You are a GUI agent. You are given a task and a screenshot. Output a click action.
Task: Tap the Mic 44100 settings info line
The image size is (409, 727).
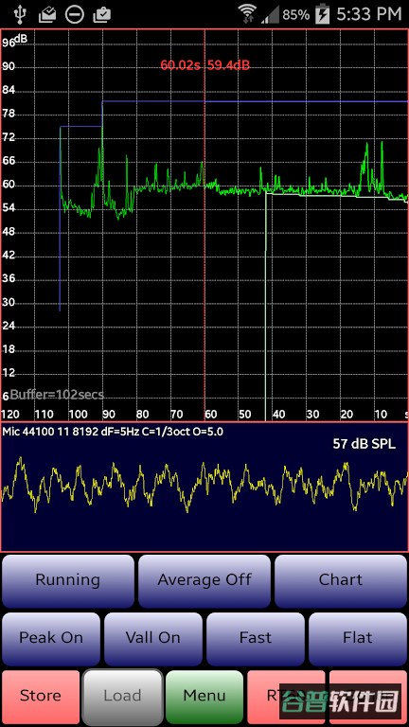click(113, 432)
